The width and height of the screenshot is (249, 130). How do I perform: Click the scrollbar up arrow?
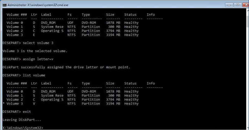click(248, 10)
